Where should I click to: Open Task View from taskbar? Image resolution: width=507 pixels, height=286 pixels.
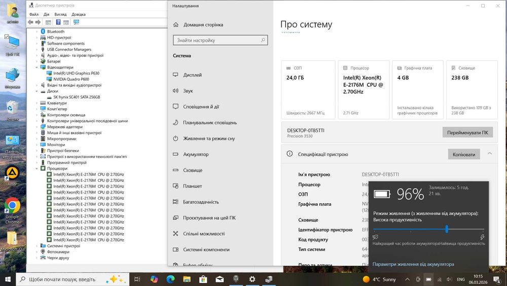137,279
